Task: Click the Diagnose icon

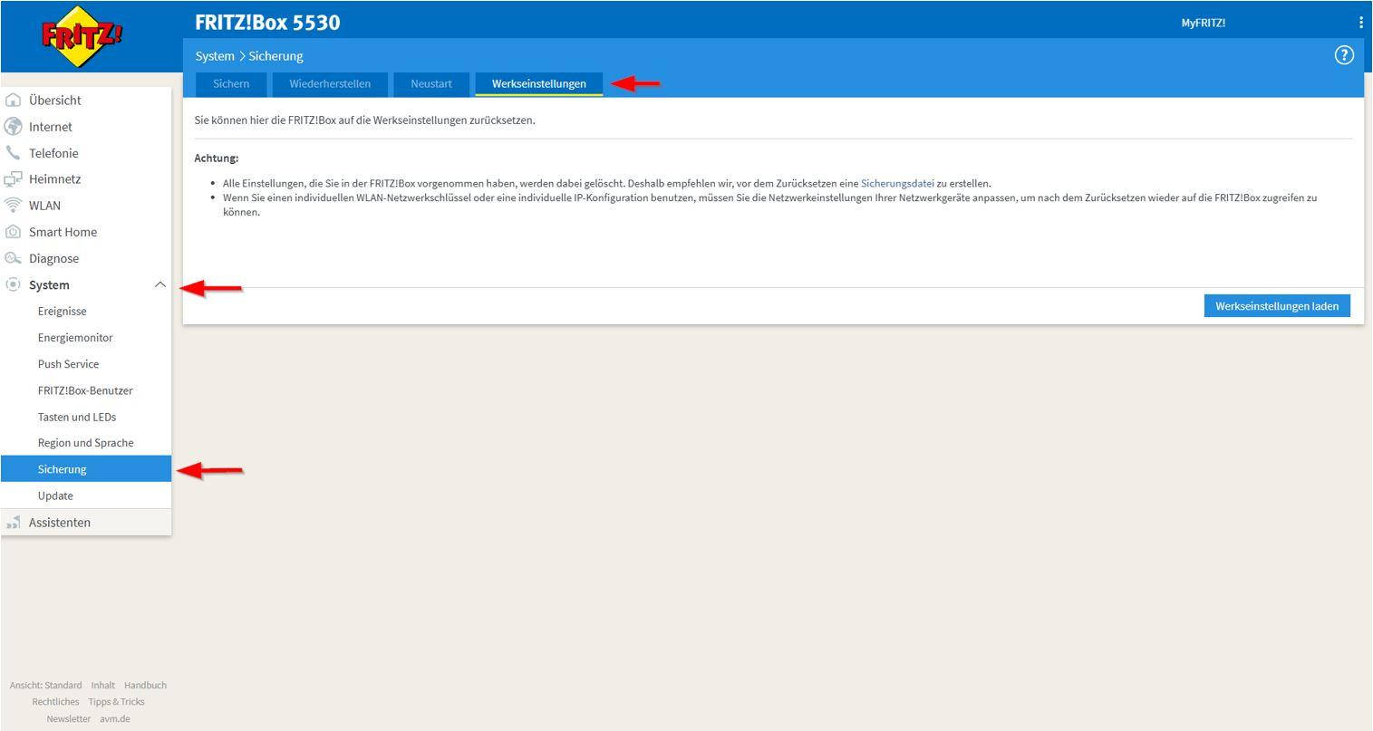Action: tap(14, 258)
